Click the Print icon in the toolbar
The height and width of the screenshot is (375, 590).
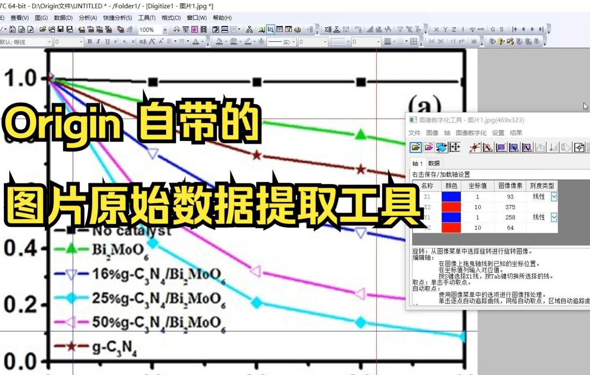pyautogui.click(x=177, y=29)
